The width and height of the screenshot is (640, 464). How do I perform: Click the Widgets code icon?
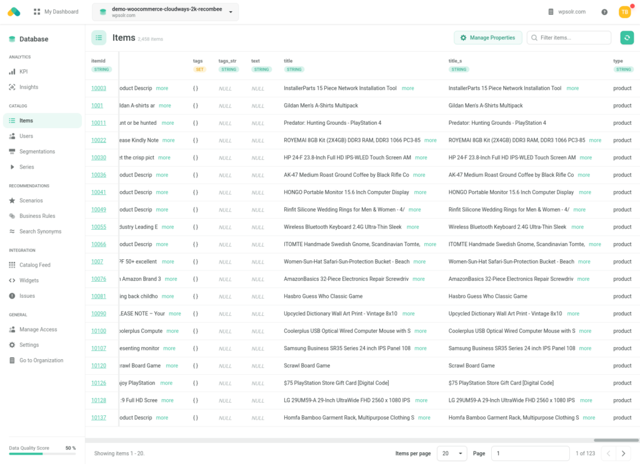point(12,280)
